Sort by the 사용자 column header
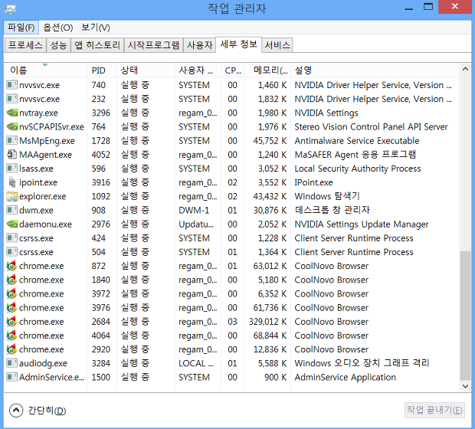 click(x=198, y=70)
